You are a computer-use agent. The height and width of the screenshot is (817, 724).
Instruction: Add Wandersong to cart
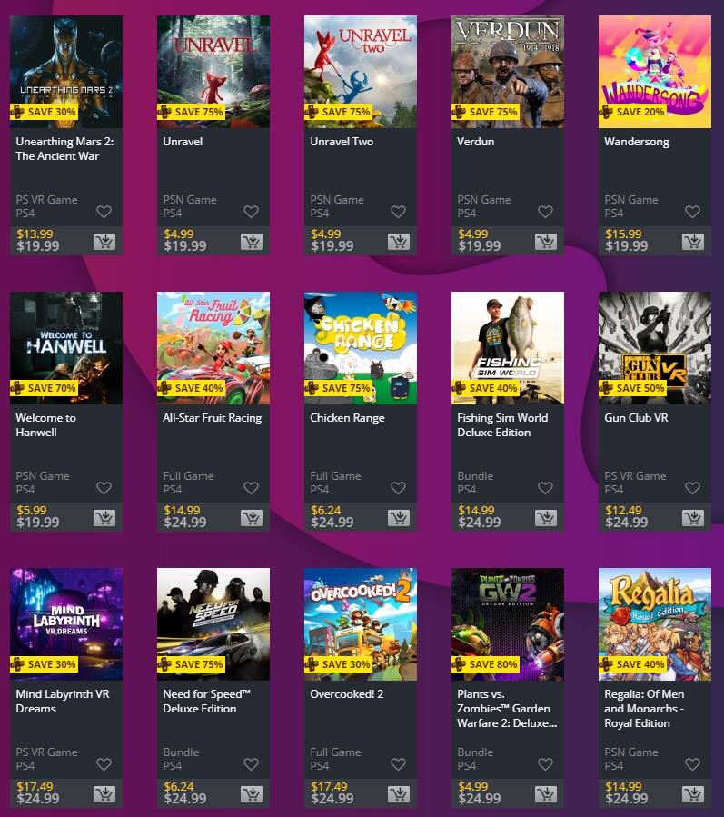tap(693, 241)
